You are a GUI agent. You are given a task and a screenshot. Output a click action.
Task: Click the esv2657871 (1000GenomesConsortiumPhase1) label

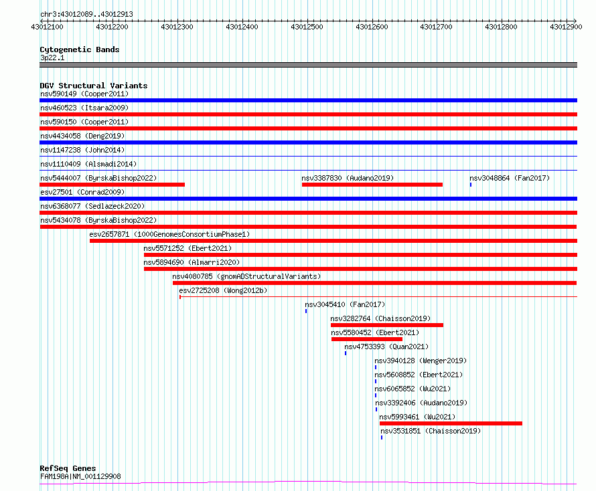pos(169,234)
